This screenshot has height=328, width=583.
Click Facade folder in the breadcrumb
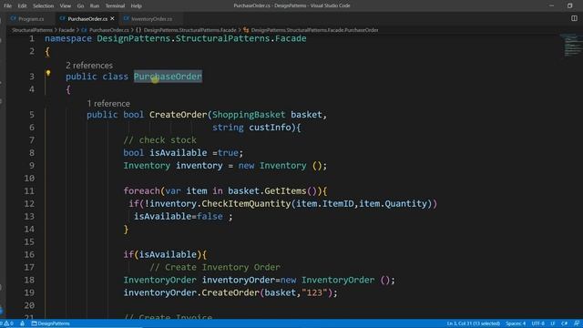(66, 30)
